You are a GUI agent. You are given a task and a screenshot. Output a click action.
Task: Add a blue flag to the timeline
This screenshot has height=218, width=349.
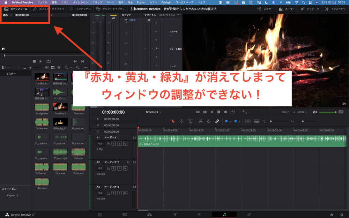[x=227, y=121]
